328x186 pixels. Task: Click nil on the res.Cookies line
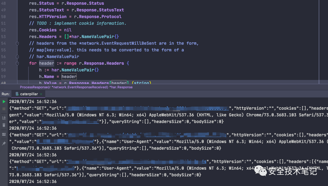[x=68, y=30]
